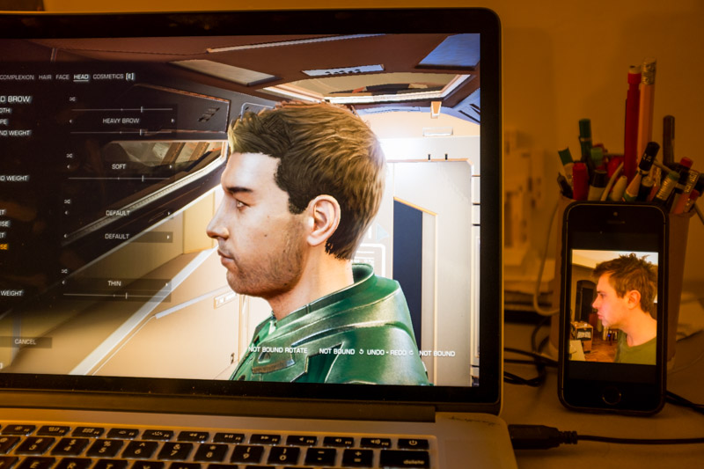The image size is (704, 469).
Task: Randomize the brow section with the shuffle icon
Action: (x=72, y=99)
